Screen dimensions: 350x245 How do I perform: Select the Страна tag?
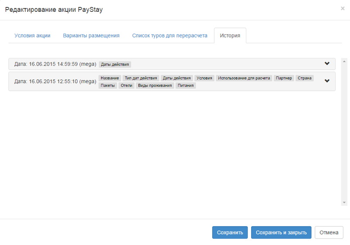[304, 78]
